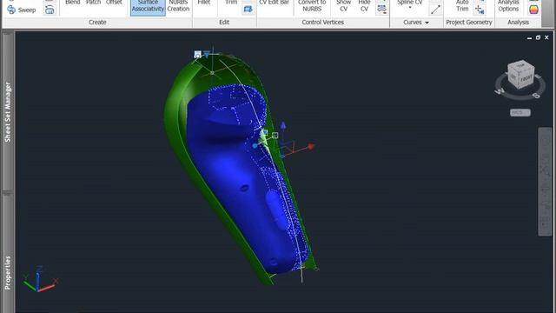Click the Offset surface tool
This screenshot has width=556, height=313.
click(x=114, y=3)
